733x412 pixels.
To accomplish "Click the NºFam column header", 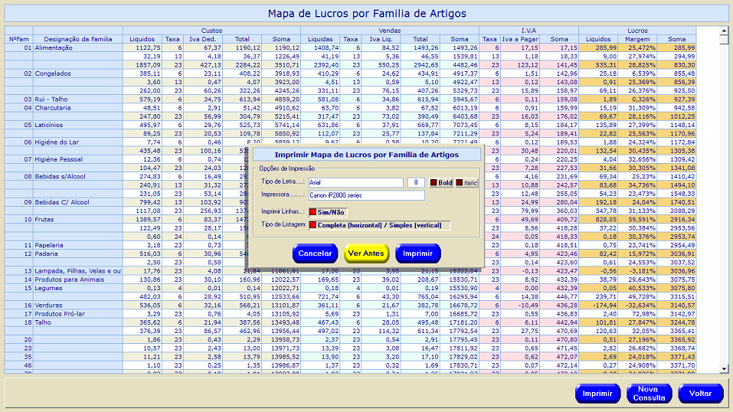I will click(19, 39).
